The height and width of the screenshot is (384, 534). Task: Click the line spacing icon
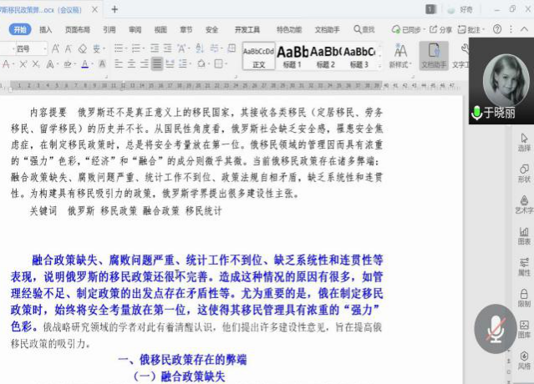(x=183, y=63)
